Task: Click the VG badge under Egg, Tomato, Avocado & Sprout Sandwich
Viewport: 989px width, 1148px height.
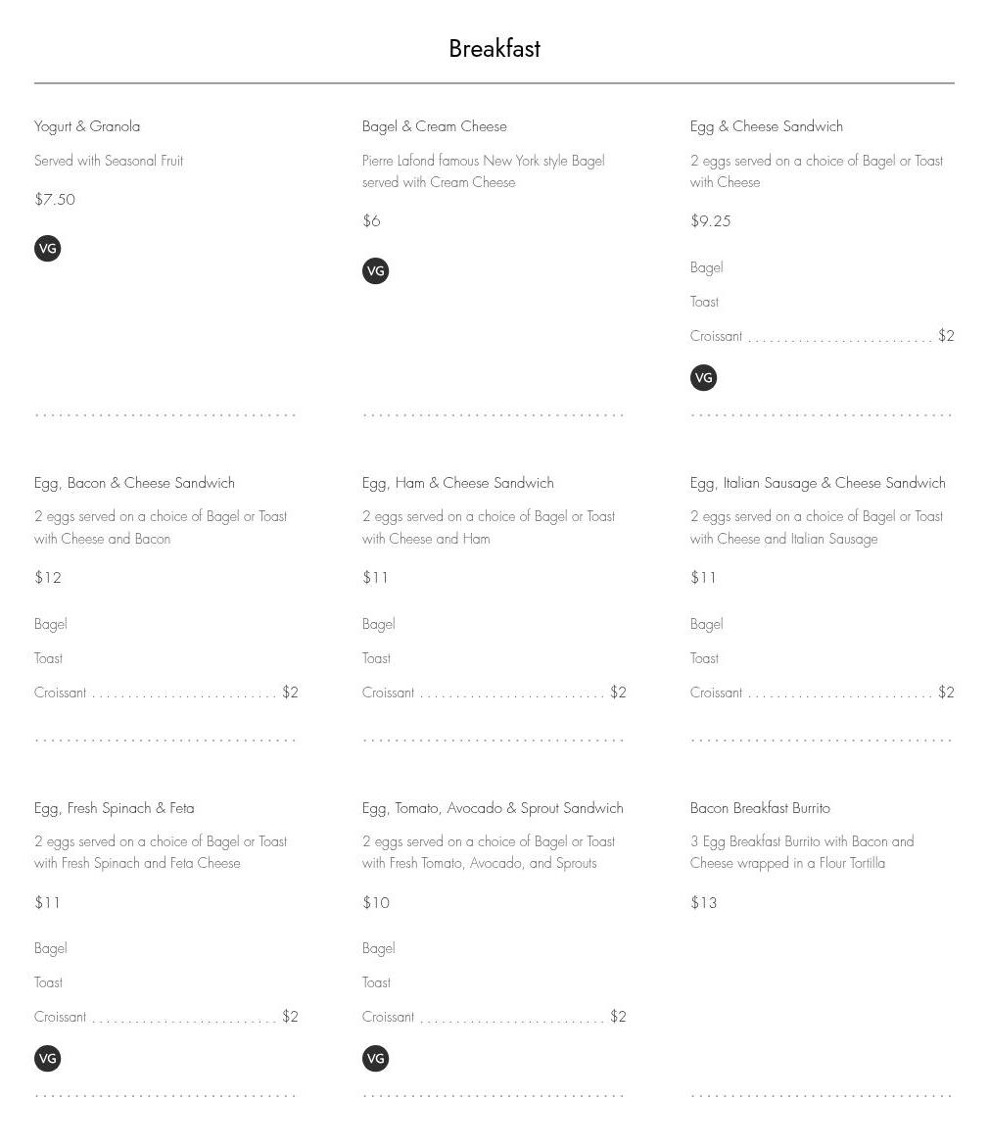Action: click(376, 1059)
